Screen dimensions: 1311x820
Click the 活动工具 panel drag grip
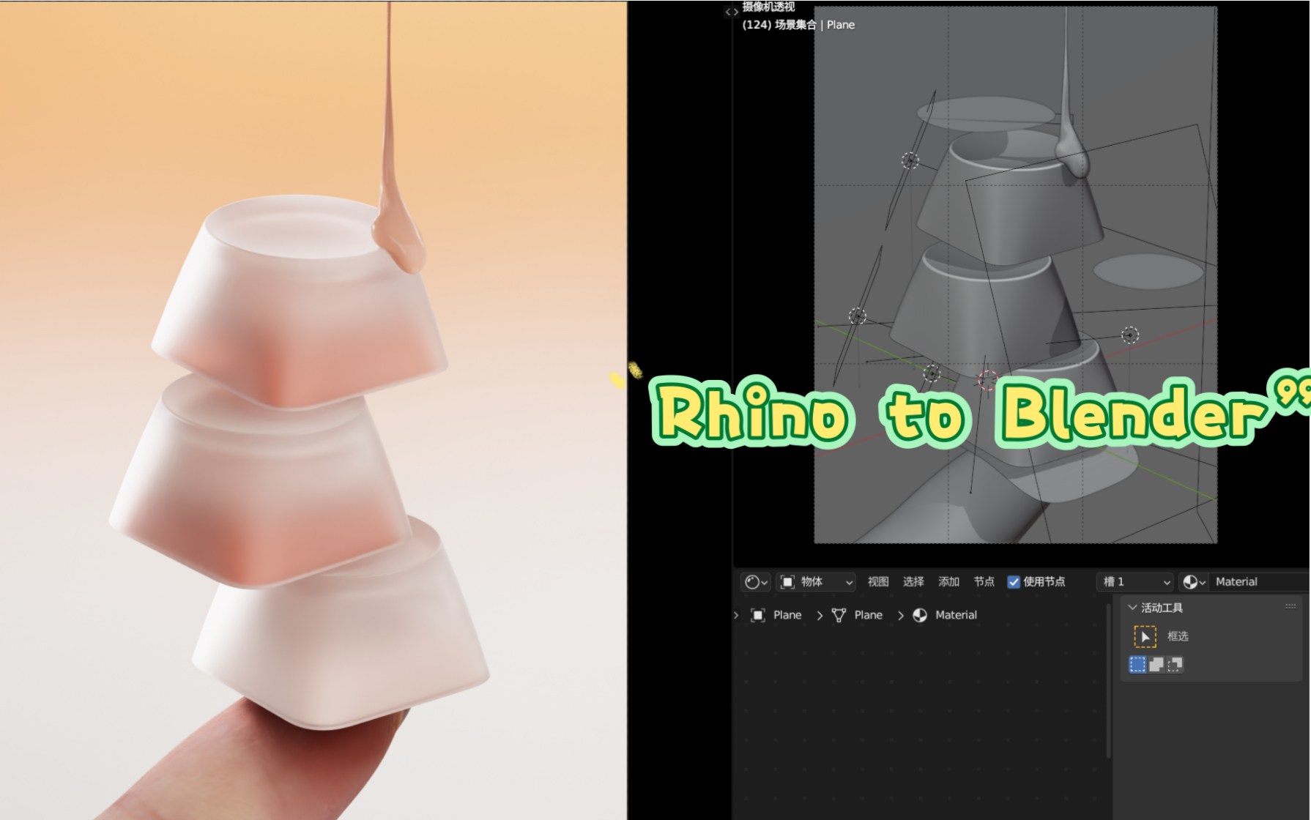(1290, 607)
